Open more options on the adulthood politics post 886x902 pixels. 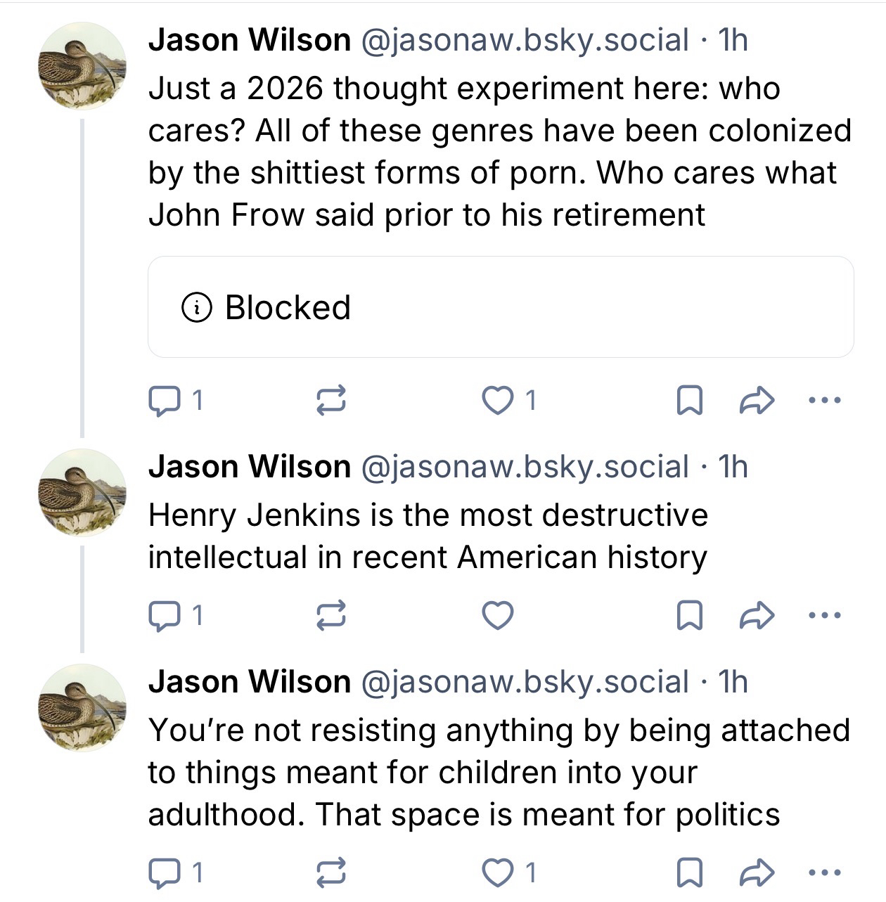(x=824, y=873)
